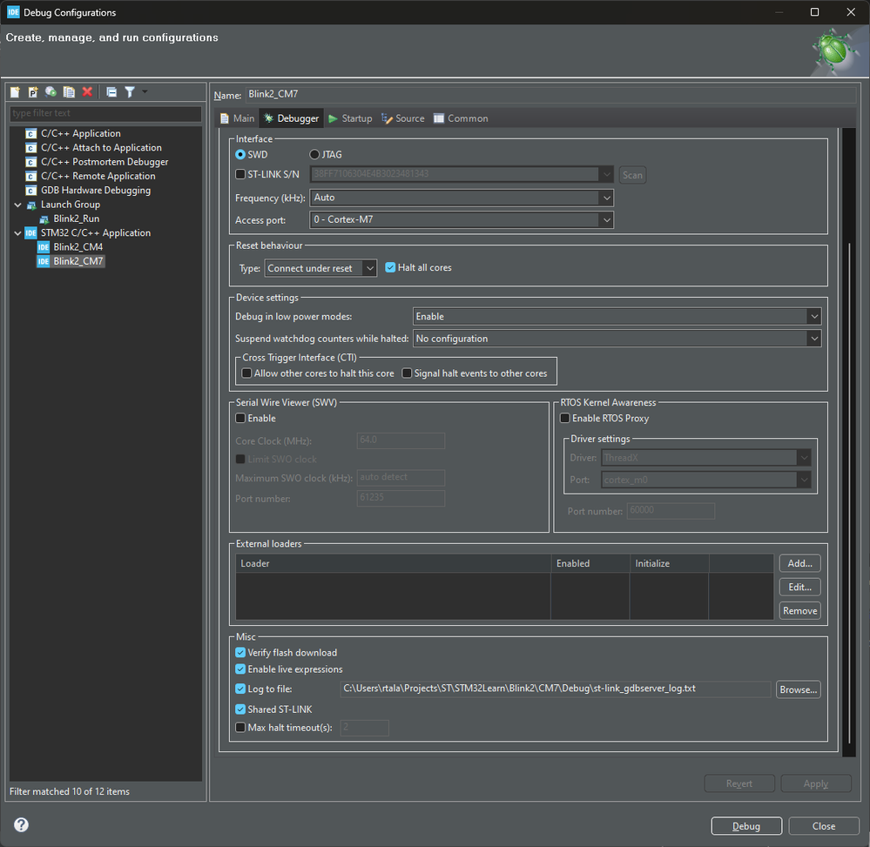Delete the selected launch configuration
Screen dimensions: 870x847
[87, 92]
